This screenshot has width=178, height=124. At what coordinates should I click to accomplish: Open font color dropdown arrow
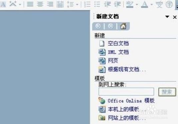coord(152,5)
